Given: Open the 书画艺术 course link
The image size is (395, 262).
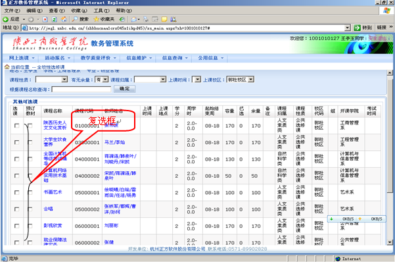Looking at the screenshot, I should [x=53, y=192].
